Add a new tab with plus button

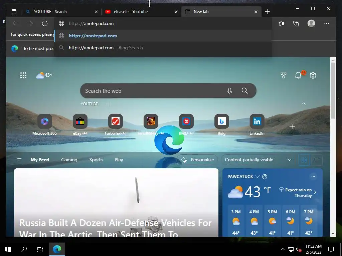(x=267, y=12)
